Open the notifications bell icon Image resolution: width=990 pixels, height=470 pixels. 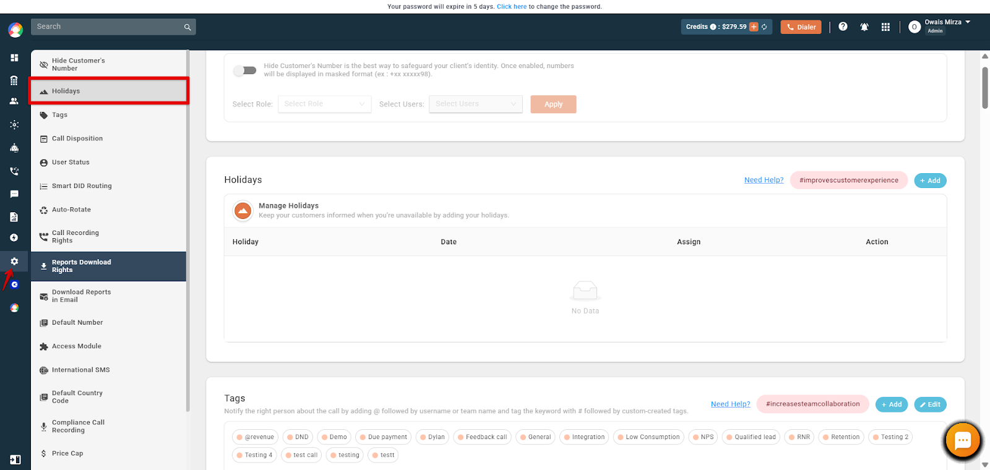click(x=864, y=27)
